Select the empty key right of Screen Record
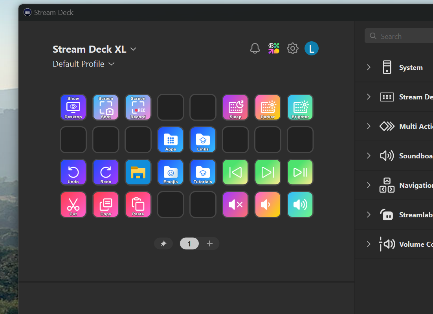The image size is (433, 314). [x=171, y=107]
